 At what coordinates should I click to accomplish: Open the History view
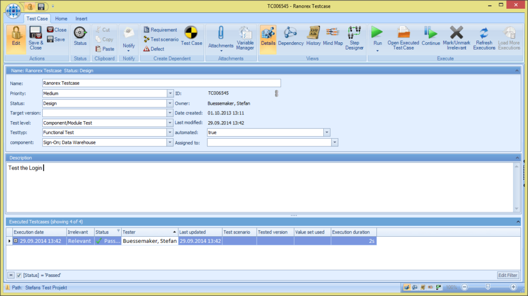point(313,36)
